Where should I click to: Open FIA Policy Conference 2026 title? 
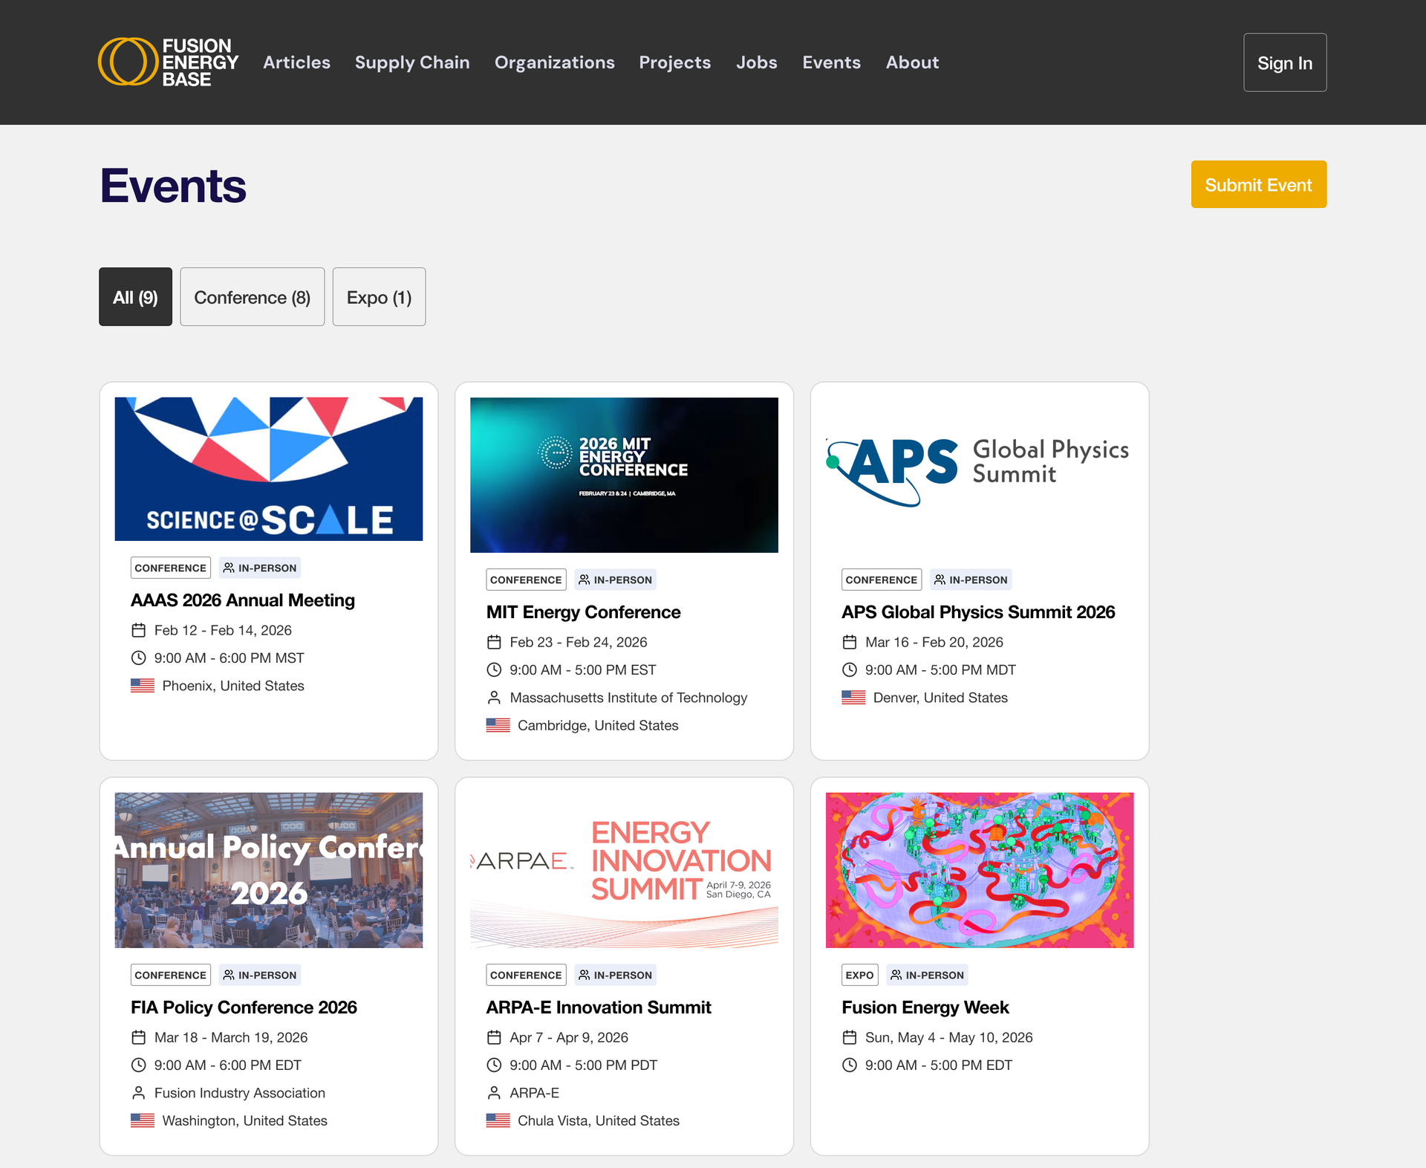click(x=244, y=1008)
